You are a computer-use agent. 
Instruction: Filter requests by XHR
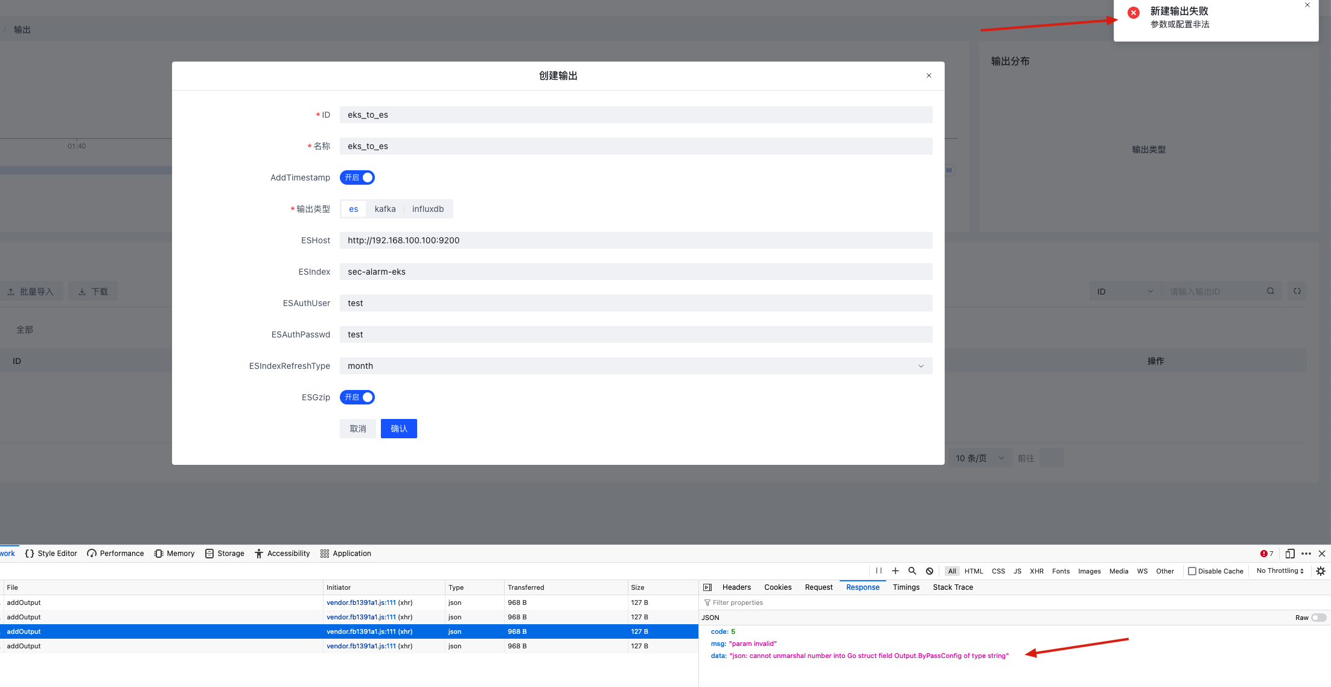1036,571
